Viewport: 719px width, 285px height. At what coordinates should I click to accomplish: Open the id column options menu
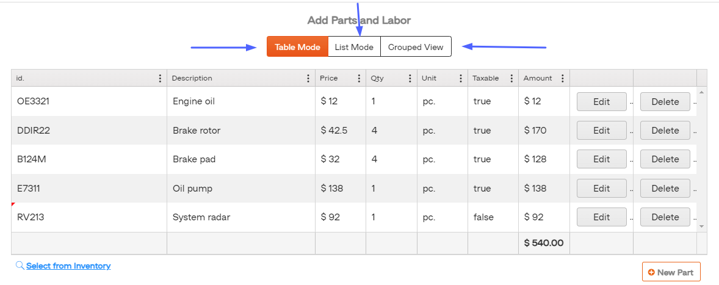[x=160, y=78]
